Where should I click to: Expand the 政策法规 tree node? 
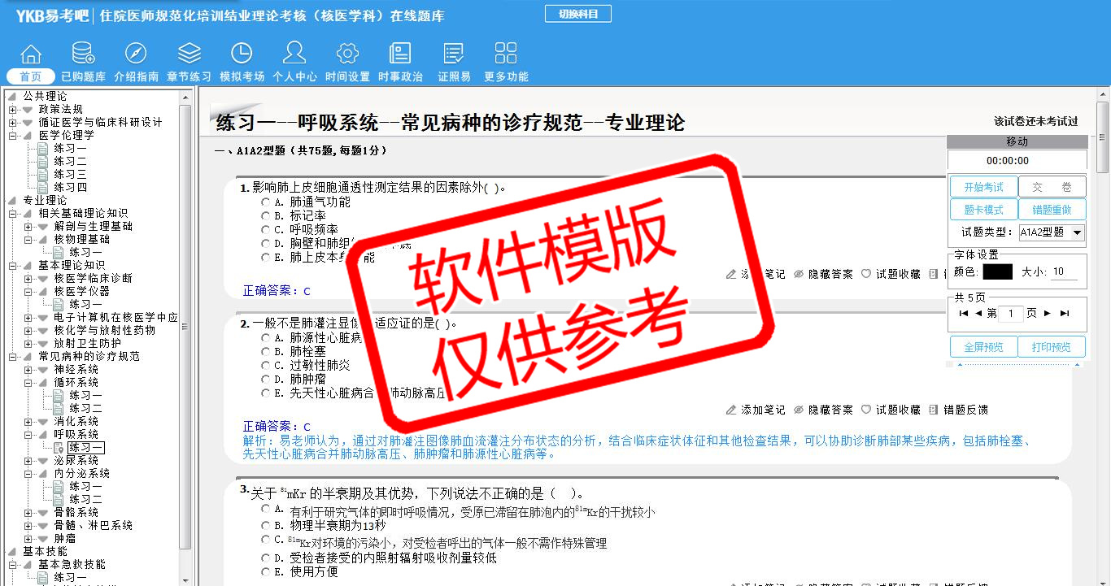(13, 110)
